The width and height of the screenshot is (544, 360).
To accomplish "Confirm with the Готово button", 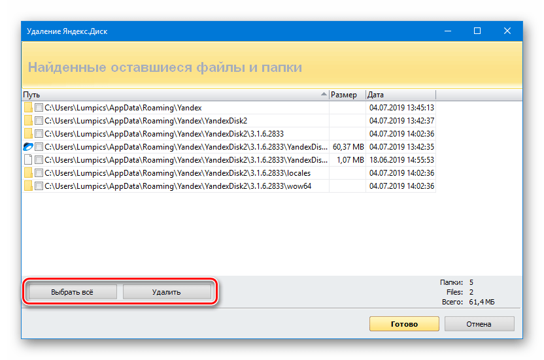I will pyautogui.click(x=404, y=324).
